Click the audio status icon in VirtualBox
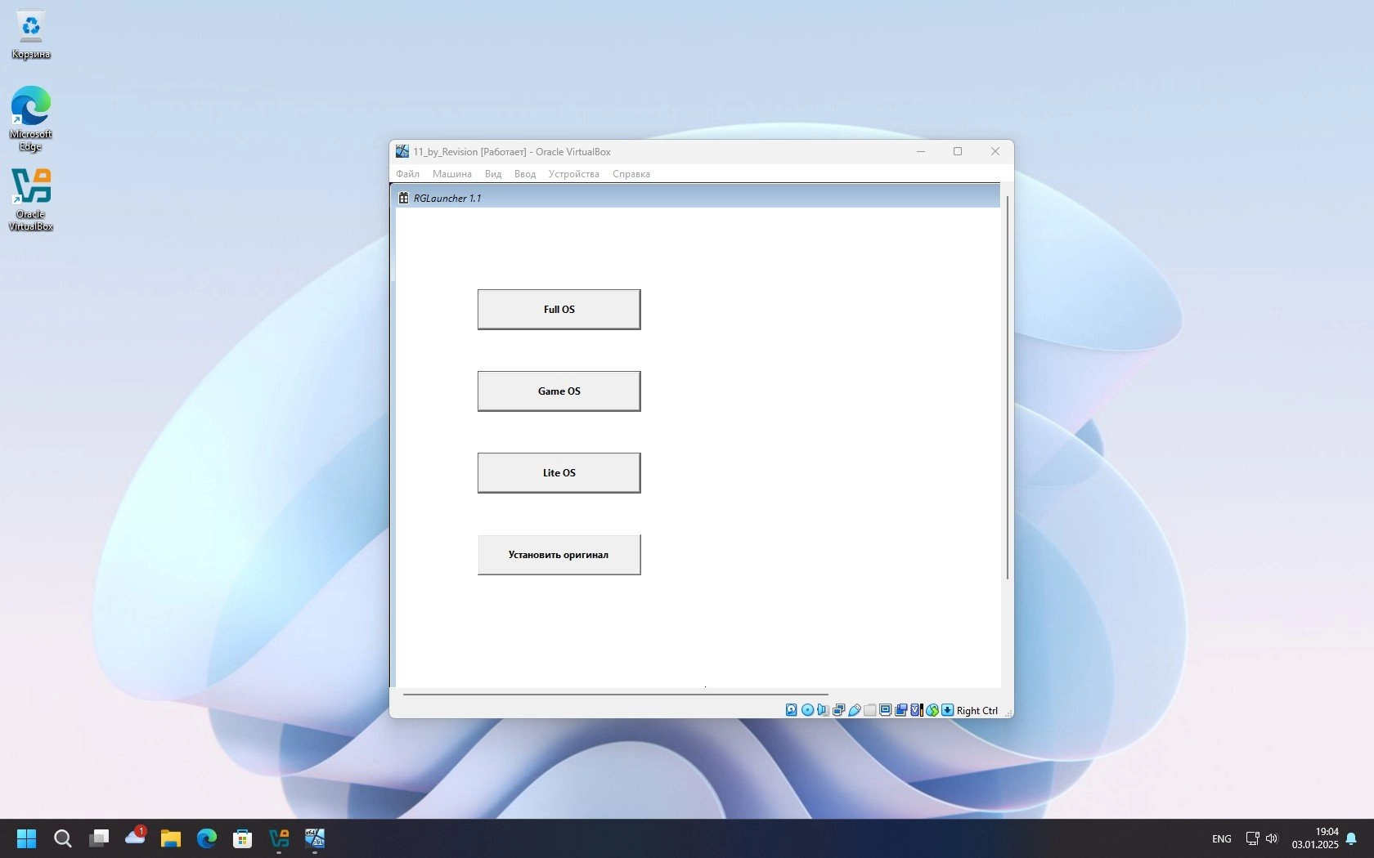Viewport: 1374px width, 858px height. 823,710
